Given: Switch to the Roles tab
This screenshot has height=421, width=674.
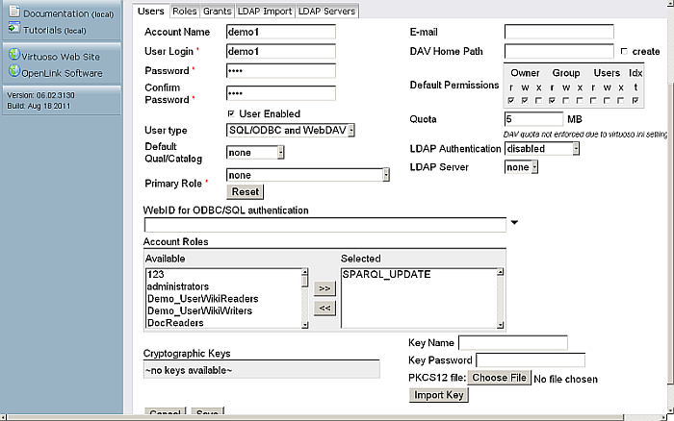Looking at the screenshot, I should [185, 12].
